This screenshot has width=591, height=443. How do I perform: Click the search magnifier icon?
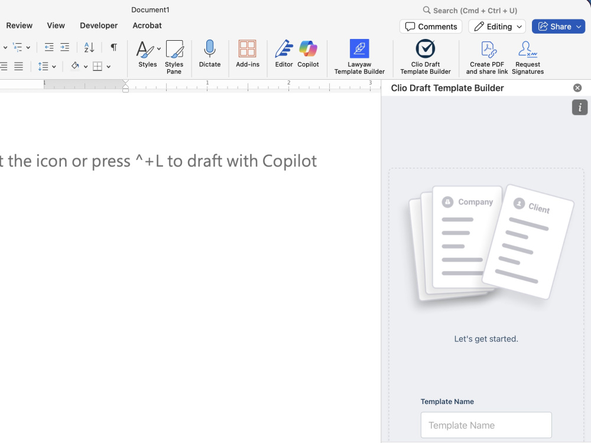(426, 10)
